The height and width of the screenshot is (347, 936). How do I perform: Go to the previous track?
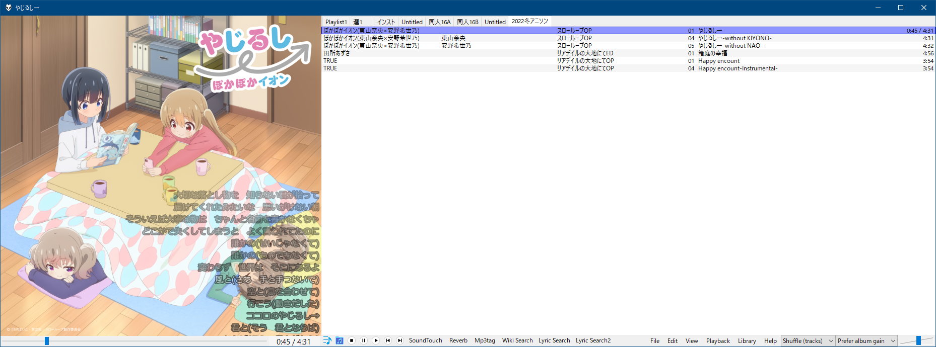pos(388,340)
